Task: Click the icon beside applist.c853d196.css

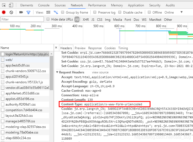Action: coord(3,99)
